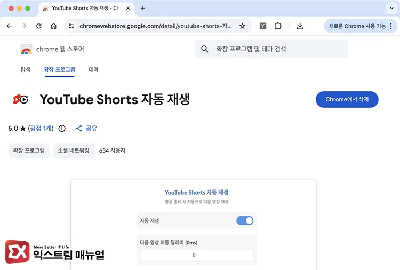Click the blue preview title YouTube Shorts 자동 재생

[x=196, y=193]
